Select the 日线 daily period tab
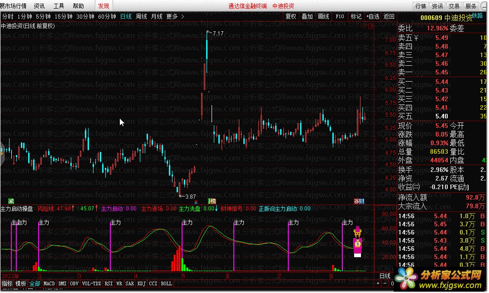Viewport: 489px width, 293px height. (126, 16)
